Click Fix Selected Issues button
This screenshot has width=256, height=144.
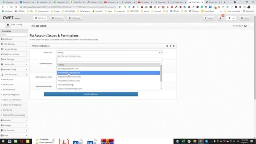click(x=91, y=94)
